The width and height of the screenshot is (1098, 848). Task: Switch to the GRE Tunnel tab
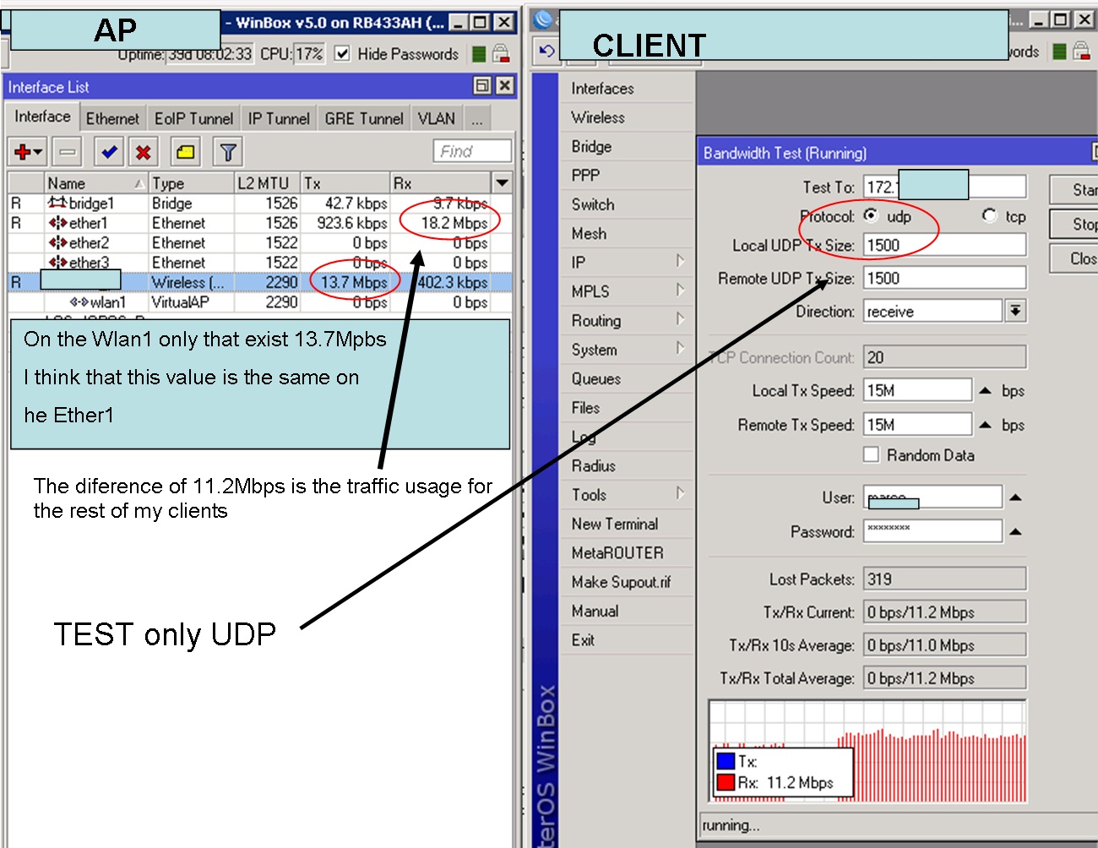pos(364,118)
